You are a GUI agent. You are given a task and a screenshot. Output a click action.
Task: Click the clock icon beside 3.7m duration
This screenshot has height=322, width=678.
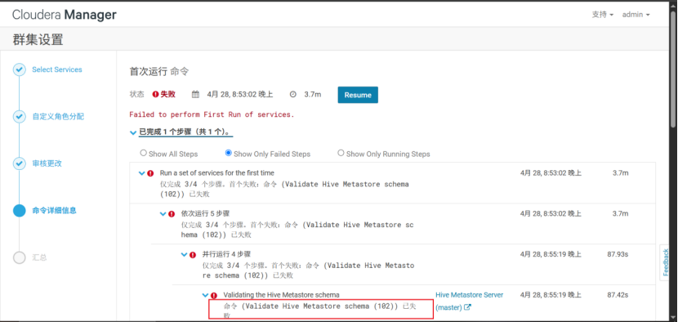[292, 94]
